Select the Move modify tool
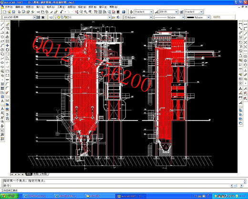Viewport: 248px width, 199px height. click(x=7, y=45)
